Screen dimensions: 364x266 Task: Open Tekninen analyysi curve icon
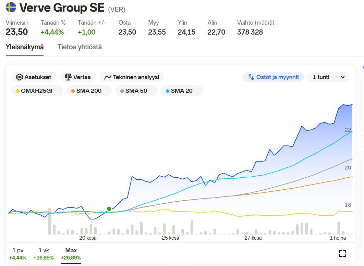click(x=108, y=77)
